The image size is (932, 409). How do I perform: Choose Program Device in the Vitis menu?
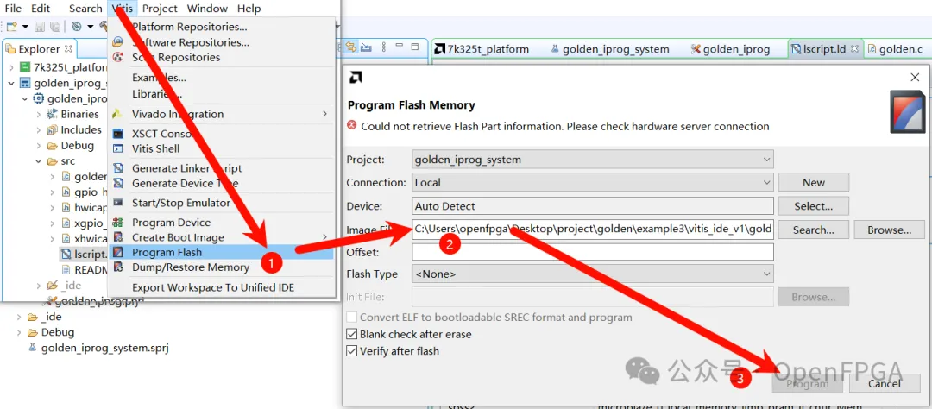coord(171,223)
